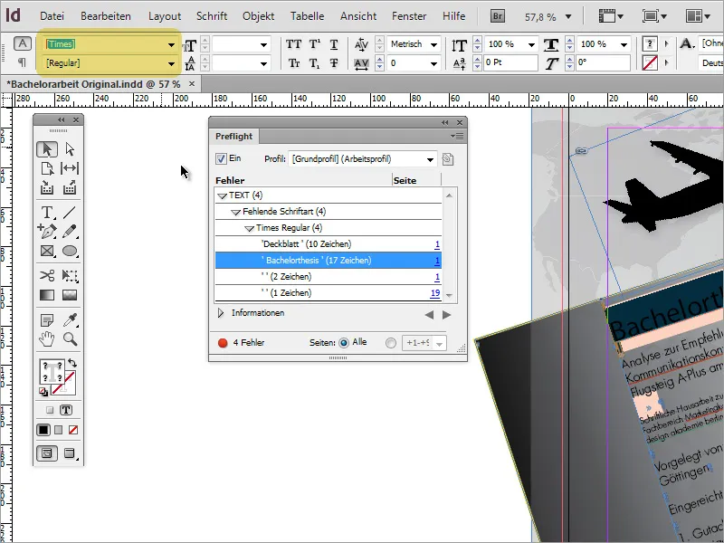This screenshot has height=543, width=724.
Task: Select the Scissors tool
Action: pos(47,276)
